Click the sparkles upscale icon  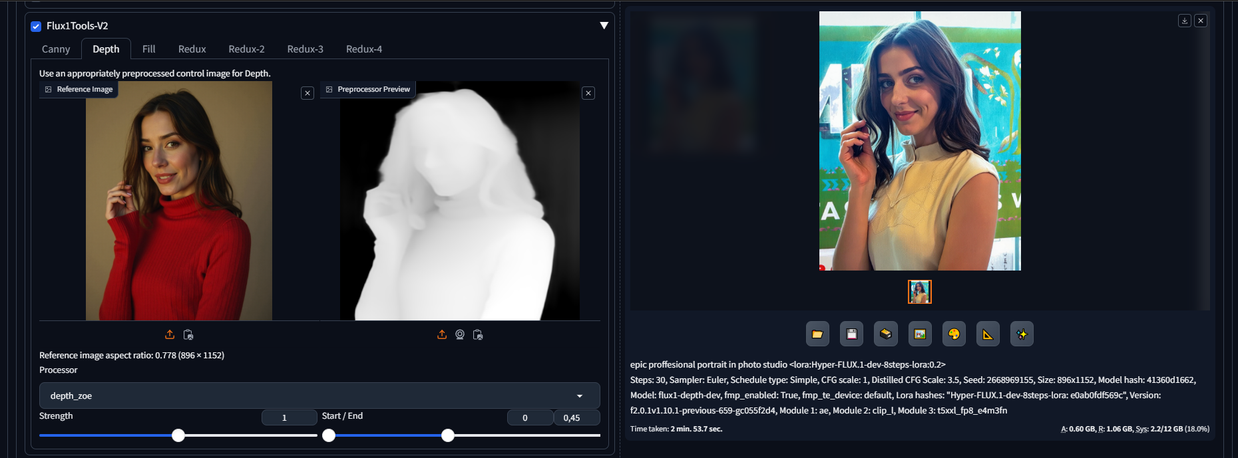(1022, 334)
